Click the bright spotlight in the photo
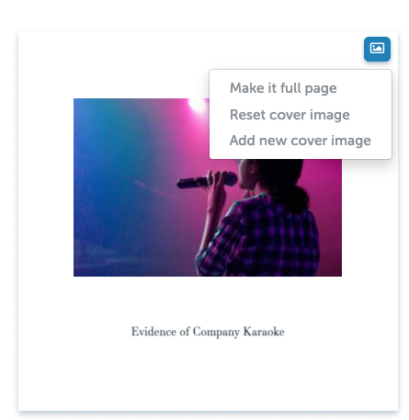The height and width of the screenshot is (420, 409). point(198,104)
